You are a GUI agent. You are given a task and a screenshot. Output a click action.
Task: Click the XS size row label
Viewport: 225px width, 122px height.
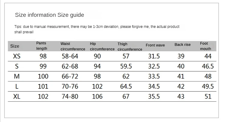click(x=17, y=56)
